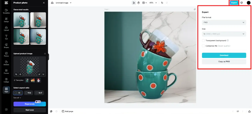Viewport: 252px width, 114px height.
Task: Click the Download button
Action: pos(224,55)
